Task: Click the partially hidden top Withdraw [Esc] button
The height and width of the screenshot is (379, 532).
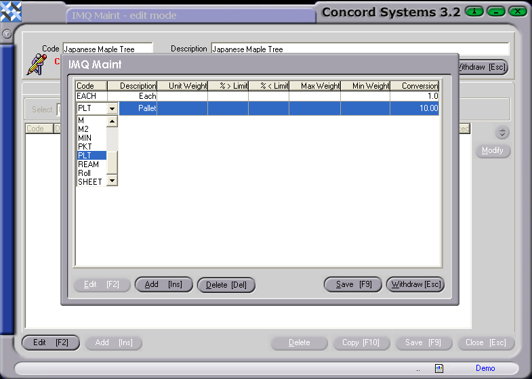Action: pos(483,67)
